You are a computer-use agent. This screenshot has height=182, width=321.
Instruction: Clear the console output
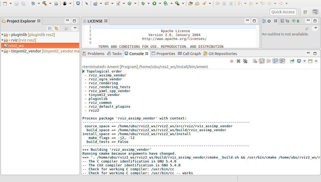coord(255,61)
